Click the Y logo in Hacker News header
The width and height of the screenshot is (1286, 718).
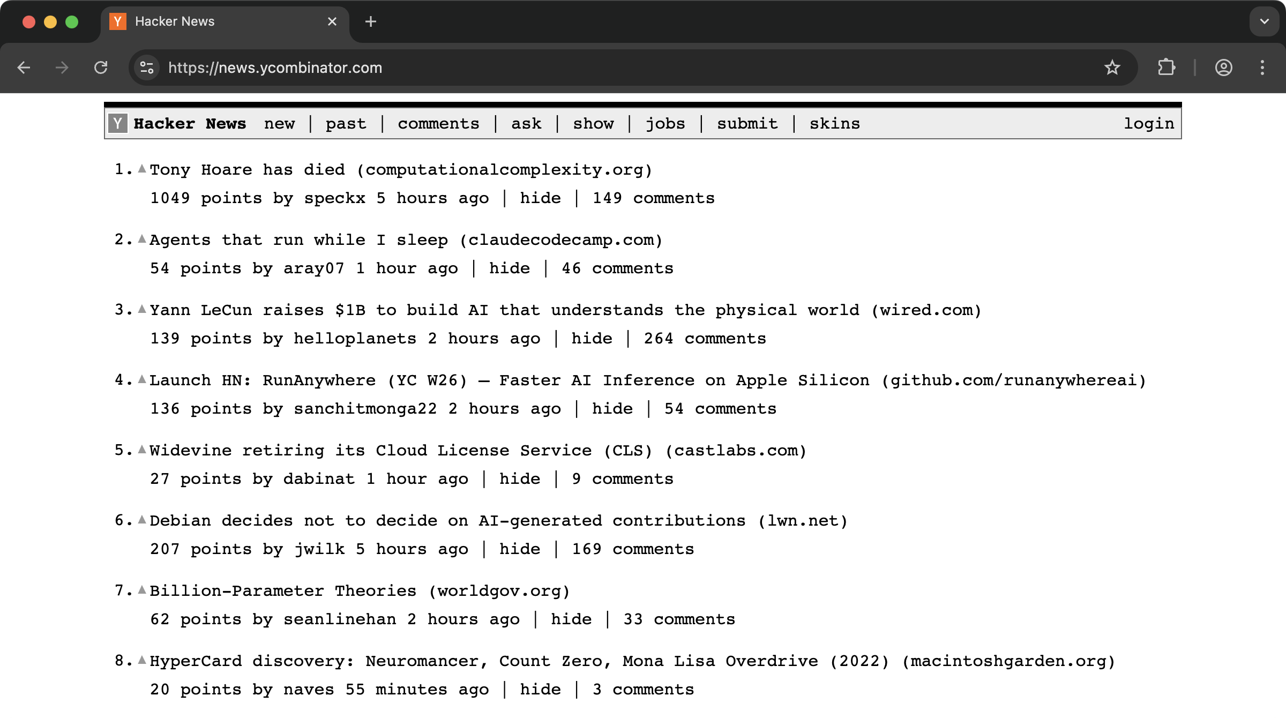pos(117,124)
